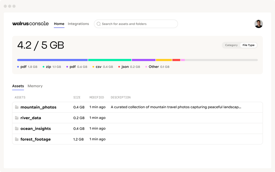Click the ocean_insights folder icon
The height and width of the screenshot is (172, 275).
[17, 128]
